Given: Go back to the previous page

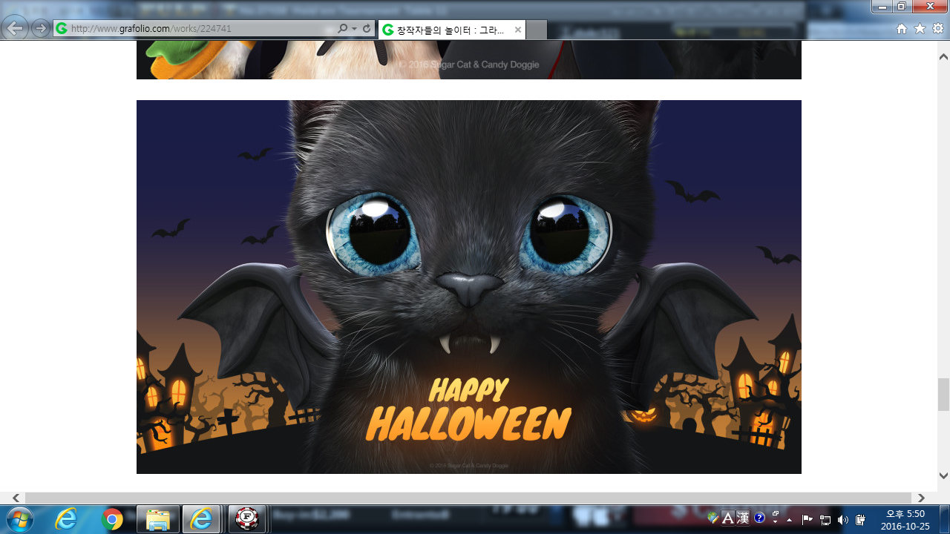Looking at the screenshot, I should point(16,29).
